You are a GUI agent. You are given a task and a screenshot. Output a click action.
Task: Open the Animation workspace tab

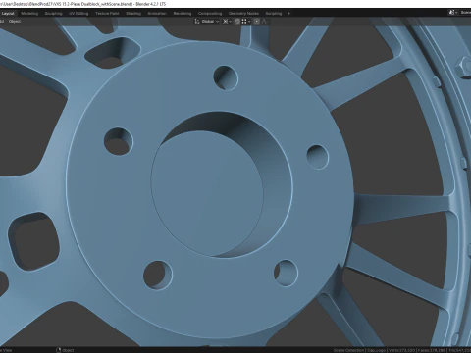(157, 14)
